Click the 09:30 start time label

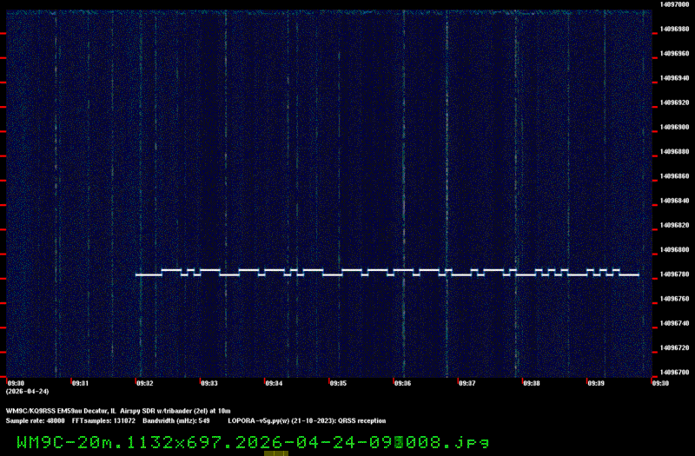(x=16, y=382)
